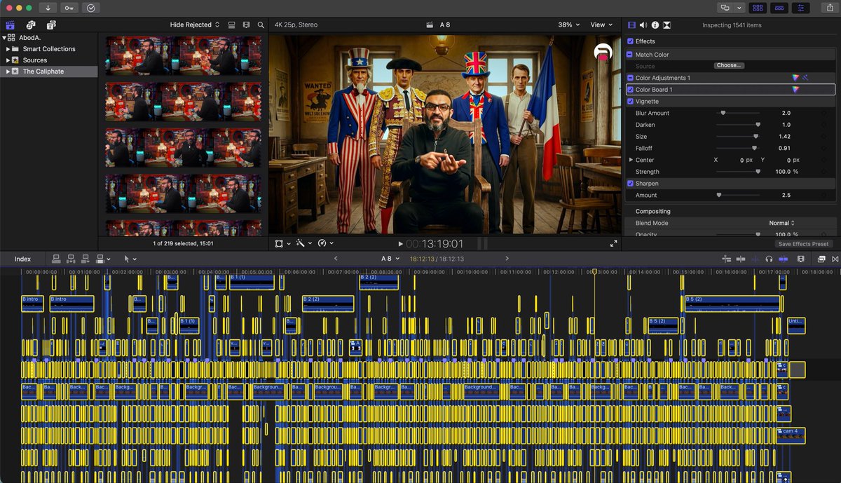
Task: Open the 38% viewer zoom dropdown
Action: point(568,25)
